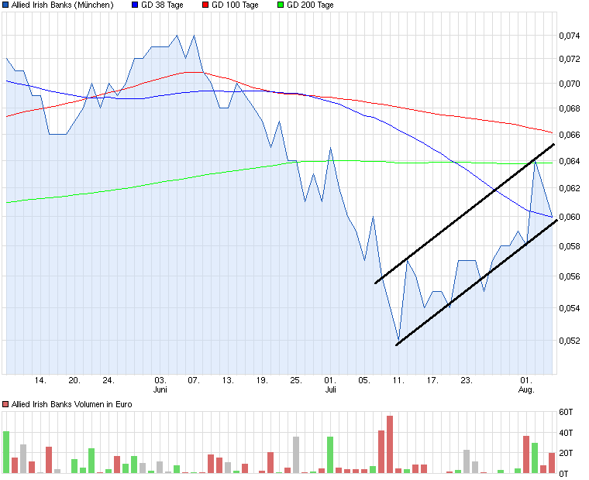
Task: Click the '01. Aug.' date axis label
Action: pyautogui.click(x=526, y=385)
